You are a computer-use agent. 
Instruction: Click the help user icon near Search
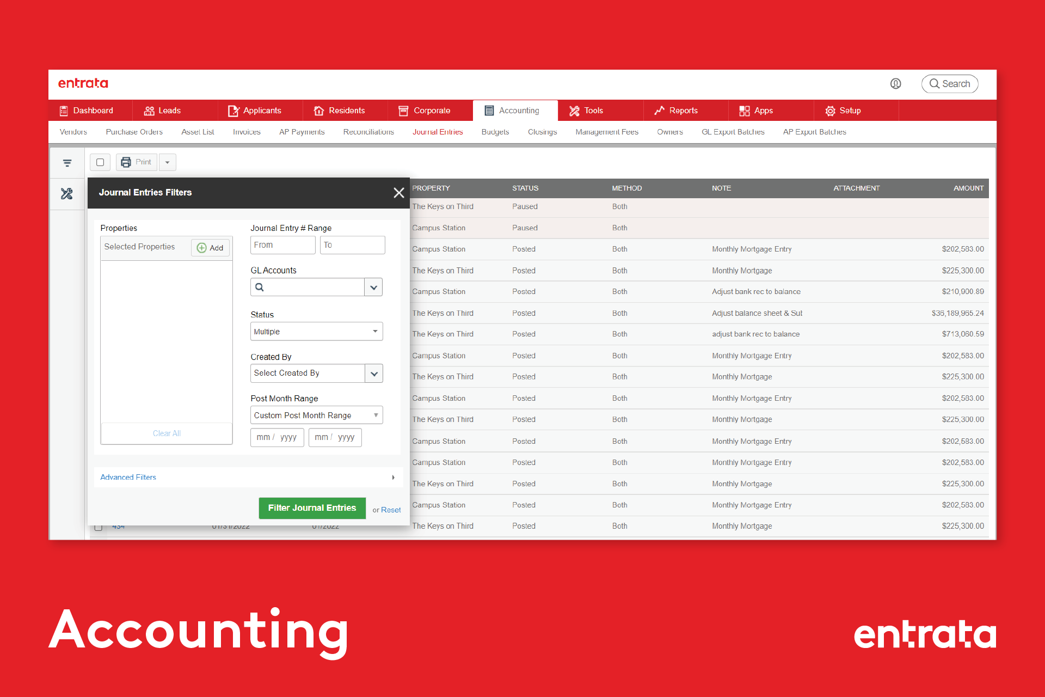click(x=895, y=84)
